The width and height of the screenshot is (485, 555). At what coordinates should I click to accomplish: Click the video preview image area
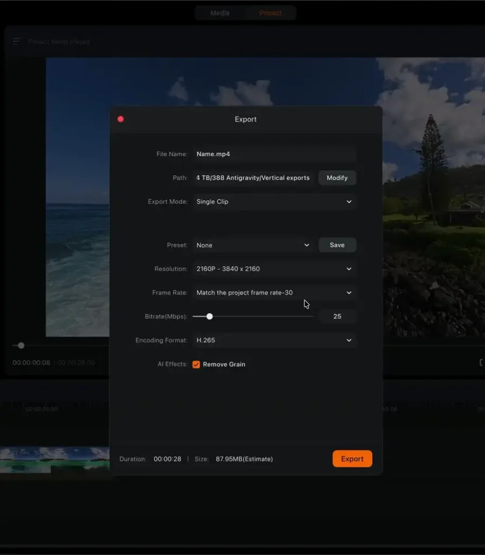coord(76,163)
